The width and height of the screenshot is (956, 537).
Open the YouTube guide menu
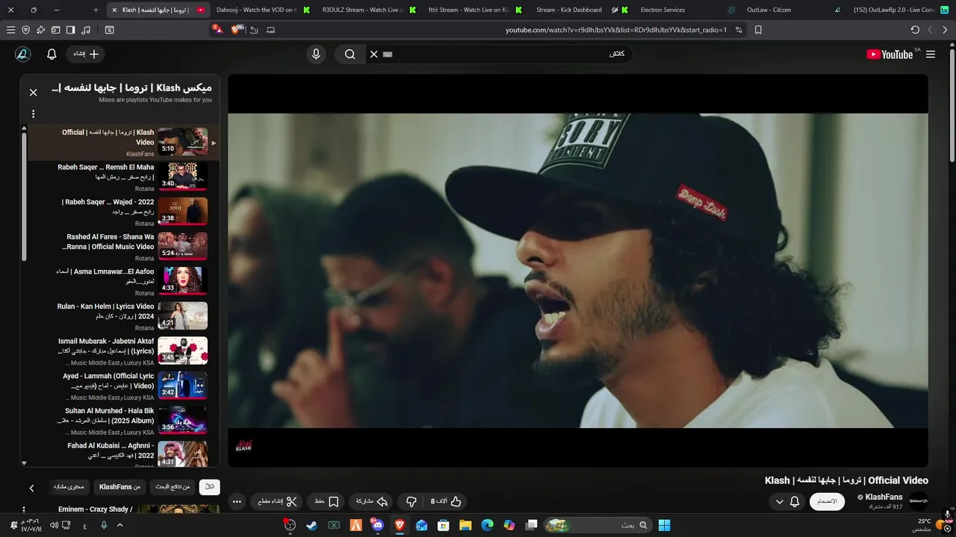pyautogui.click(x=931, y=54)
